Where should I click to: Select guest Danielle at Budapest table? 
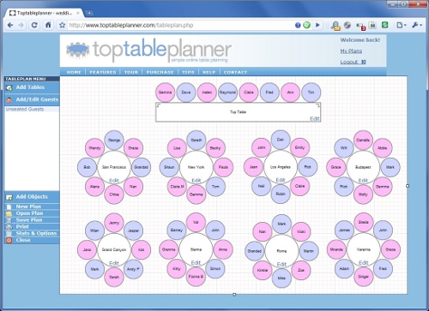tap(363, 141)
